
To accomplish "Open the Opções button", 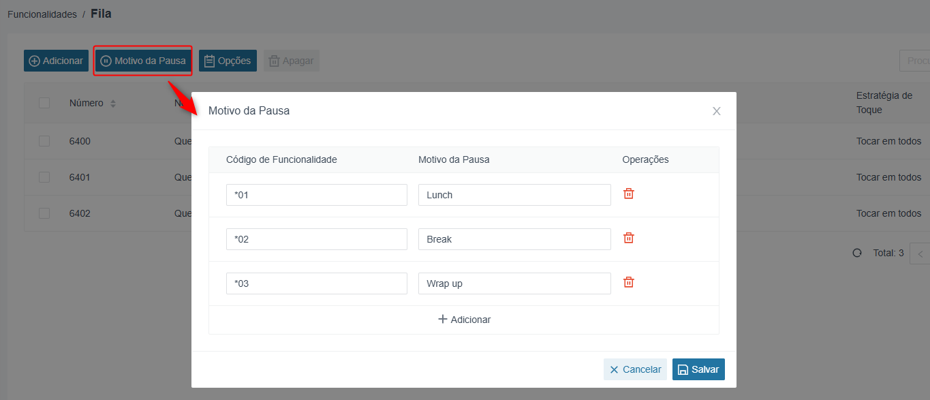I will point(228,61).
